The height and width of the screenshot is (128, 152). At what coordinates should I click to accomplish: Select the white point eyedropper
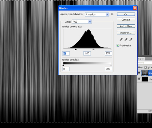pos(131,39)
